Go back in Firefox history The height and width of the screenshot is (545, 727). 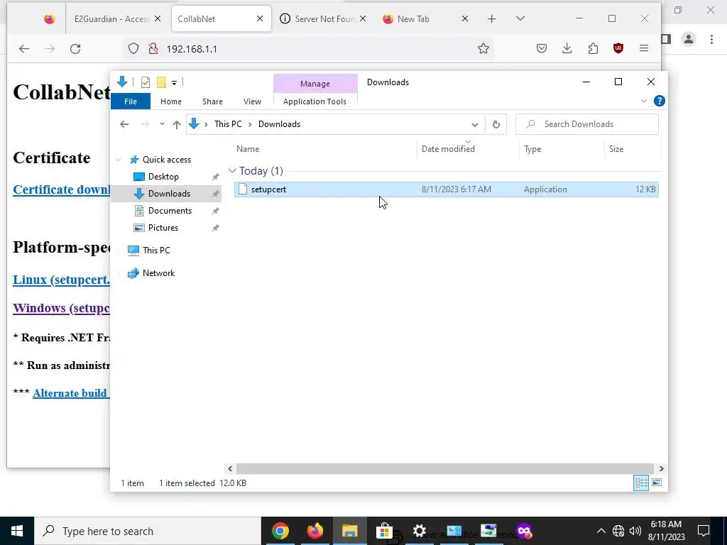click(x=24, y=49)
